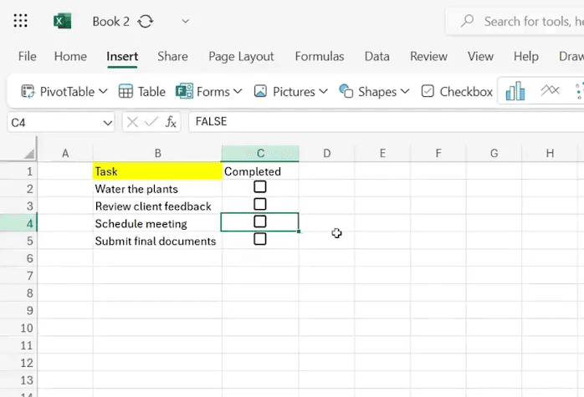Viewport: 584px width, 397px height.
Task: Go to the Data tab
Action: [377, 56]
